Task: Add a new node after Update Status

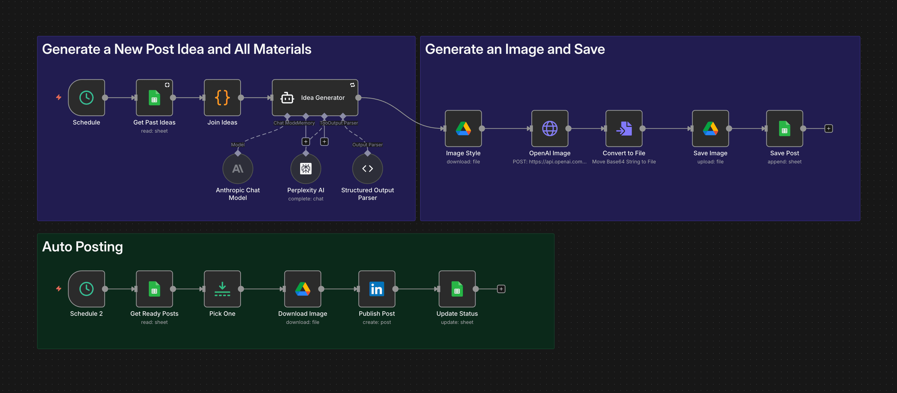Action: [501, 289]
